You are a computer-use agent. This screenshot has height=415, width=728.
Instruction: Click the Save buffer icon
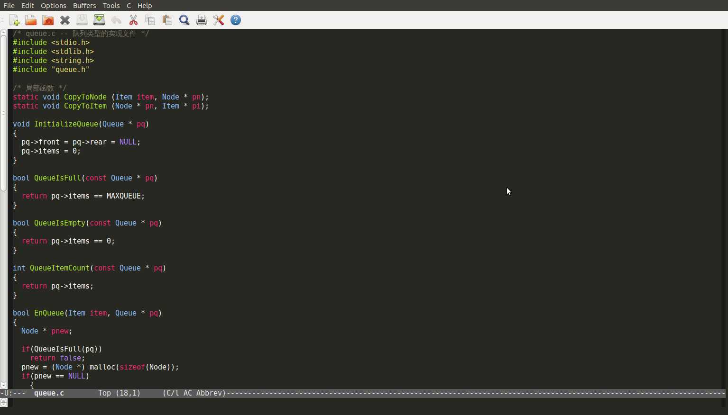(82, 20)
